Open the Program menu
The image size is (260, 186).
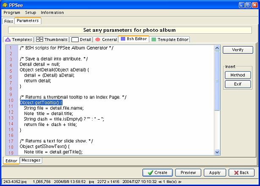click(x=12, y=13)
